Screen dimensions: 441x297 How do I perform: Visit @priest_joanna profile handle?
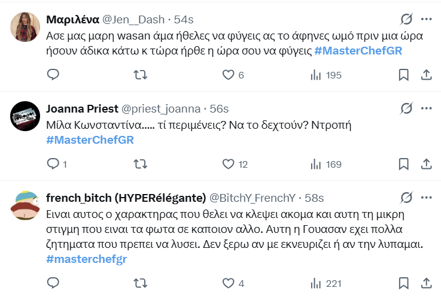coord(161,109)
